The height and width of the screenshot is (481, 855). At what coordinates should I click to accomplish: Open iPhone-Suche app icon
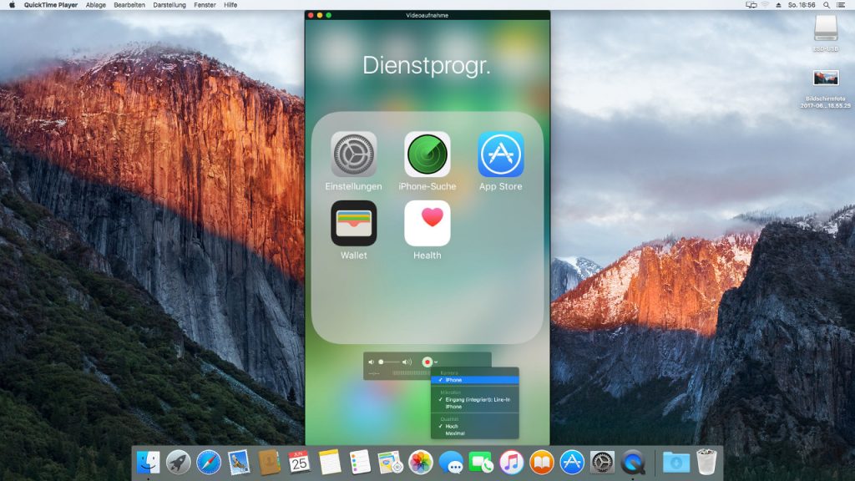pyautogui.click(x=427, y=154)
